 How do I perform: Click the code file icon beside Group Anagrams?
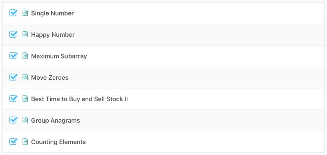point(25,120)
